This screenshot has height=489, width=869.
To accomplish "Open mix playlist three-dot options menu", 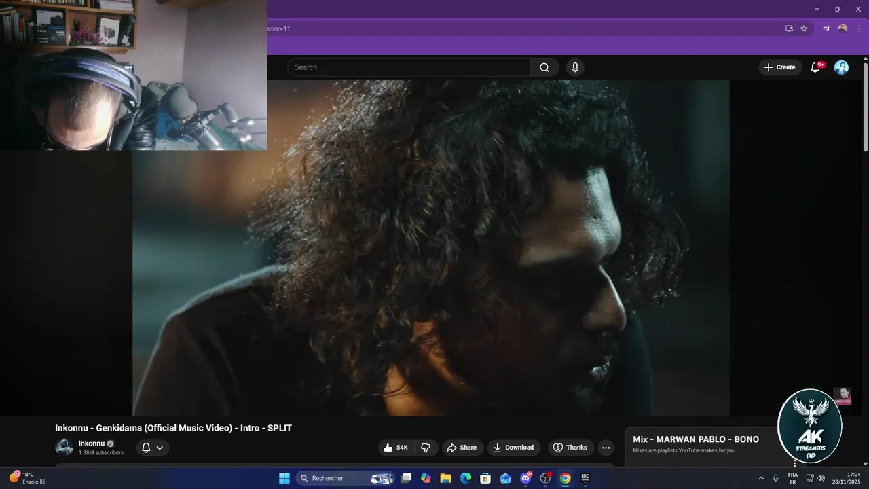I will tap(795, 463).
